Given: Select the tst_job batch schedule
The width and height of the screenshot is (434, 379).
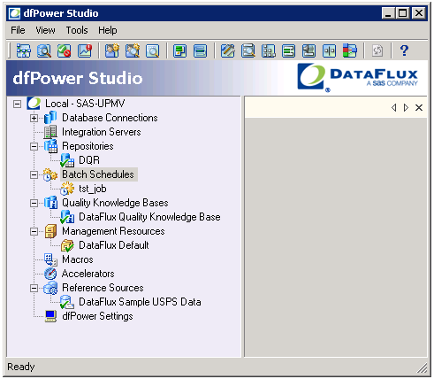Looking at the screenshot, I should (93, 189).
